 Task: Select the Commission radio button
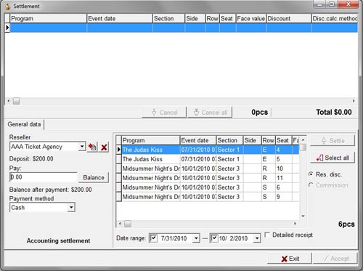point(311,185)
